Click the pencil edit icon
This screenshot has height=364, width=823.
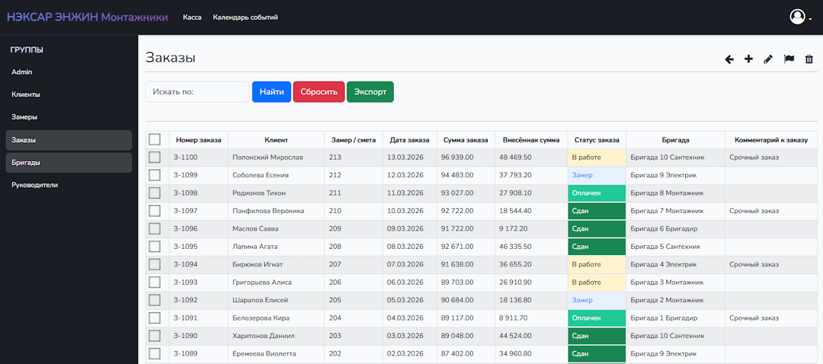[768, 59]
